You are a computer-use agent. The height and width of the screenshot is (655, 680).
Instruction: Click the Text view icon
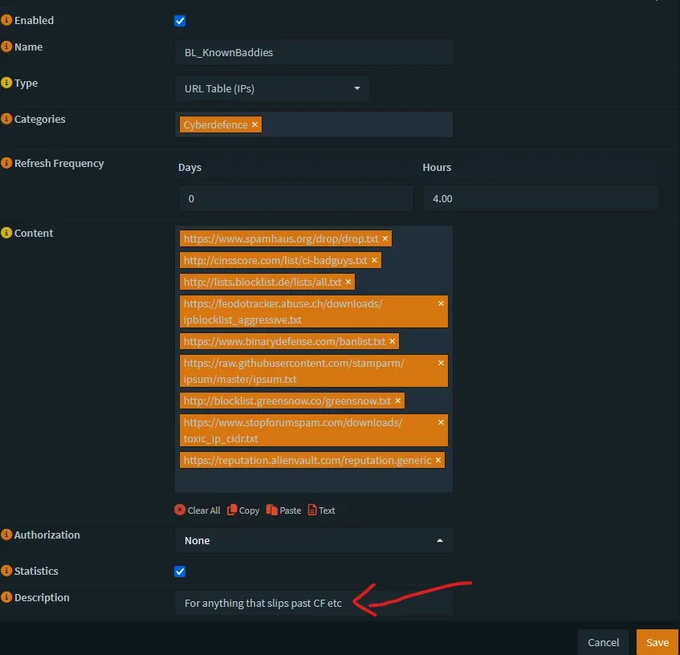tap(312, 510)
